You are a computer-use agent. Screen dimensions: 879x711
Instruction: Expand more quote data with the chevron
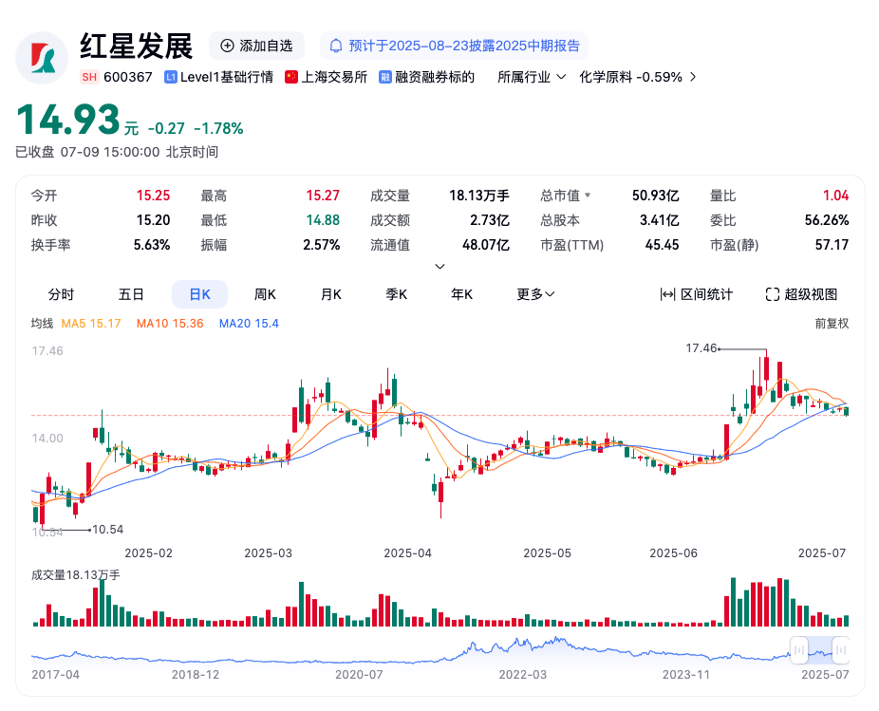(x=440, y=267)
